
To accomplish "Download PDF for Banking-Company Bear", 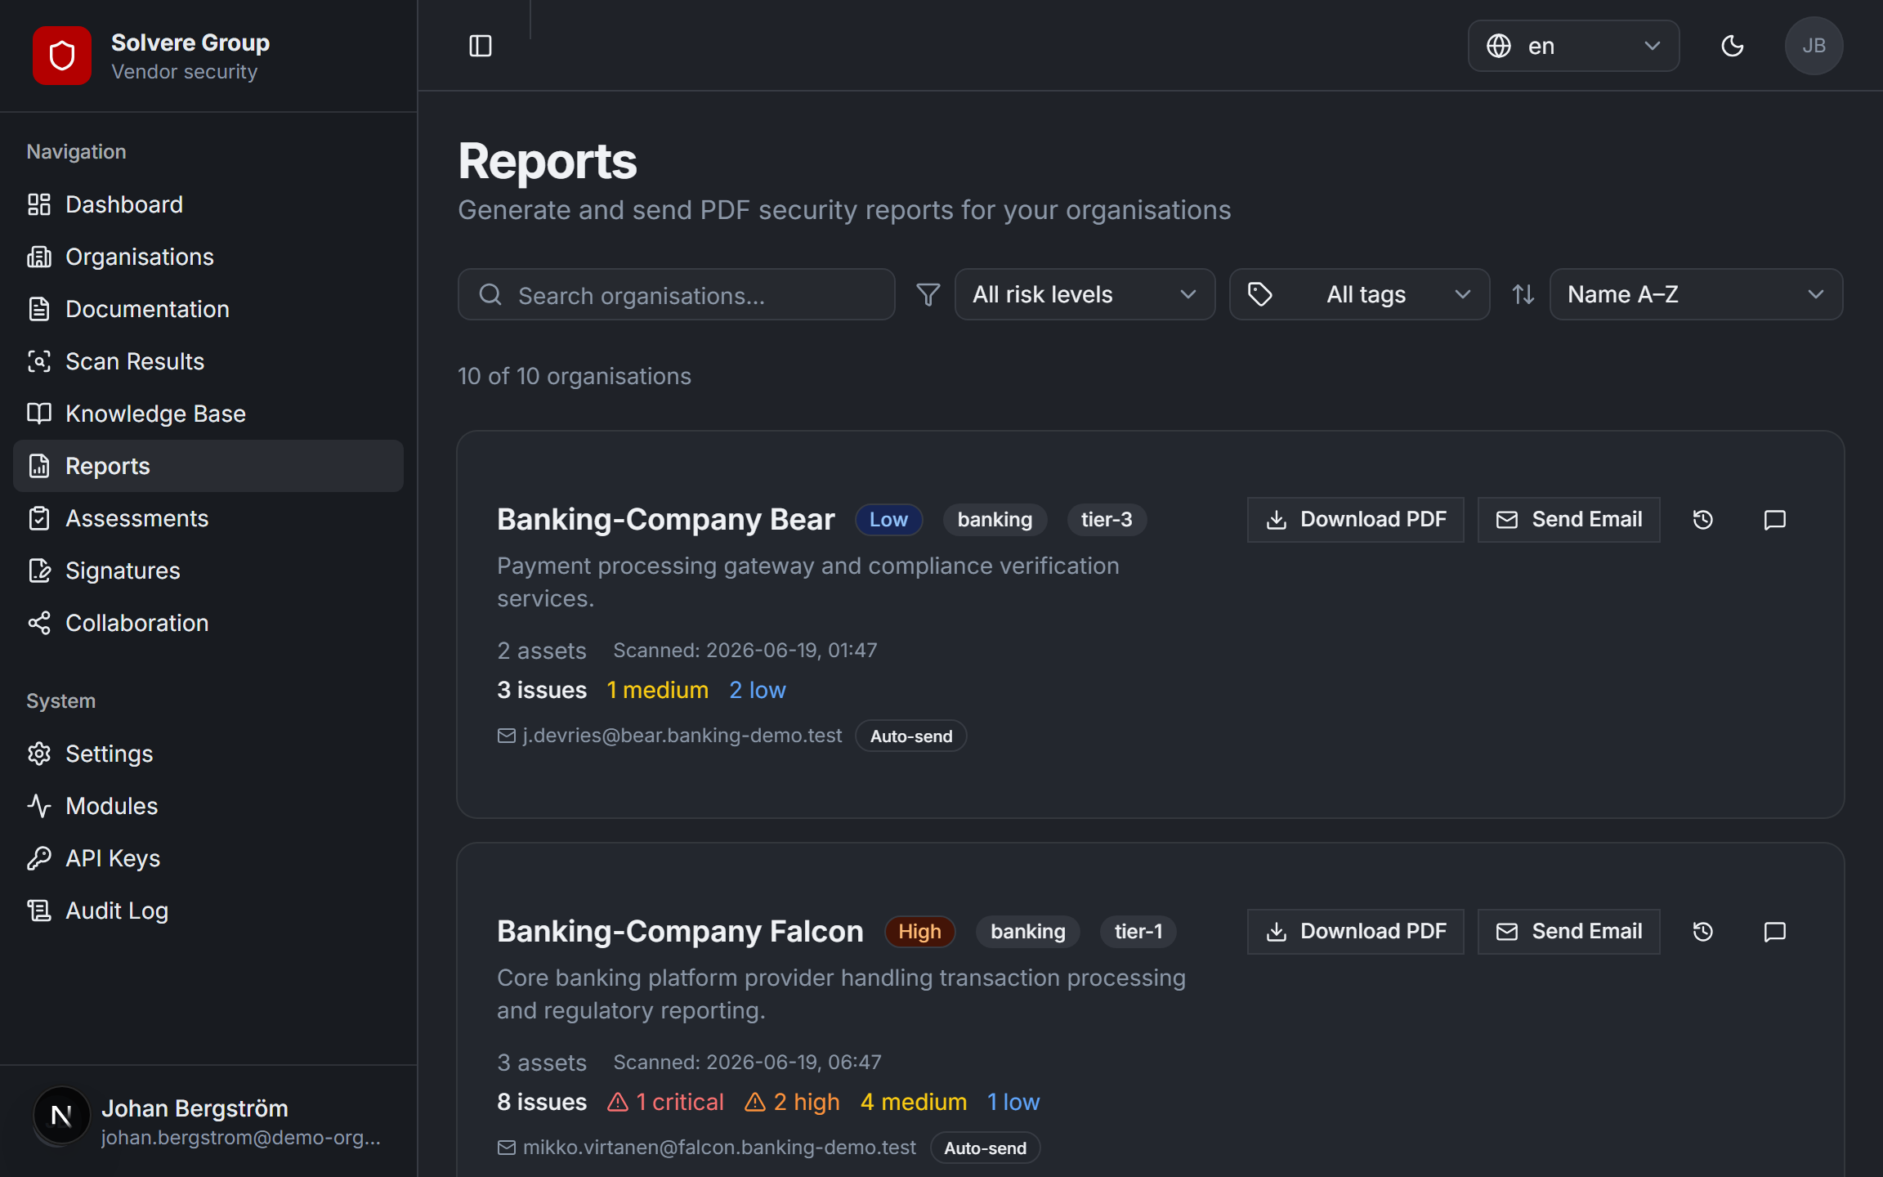I will click(1356, 520).
